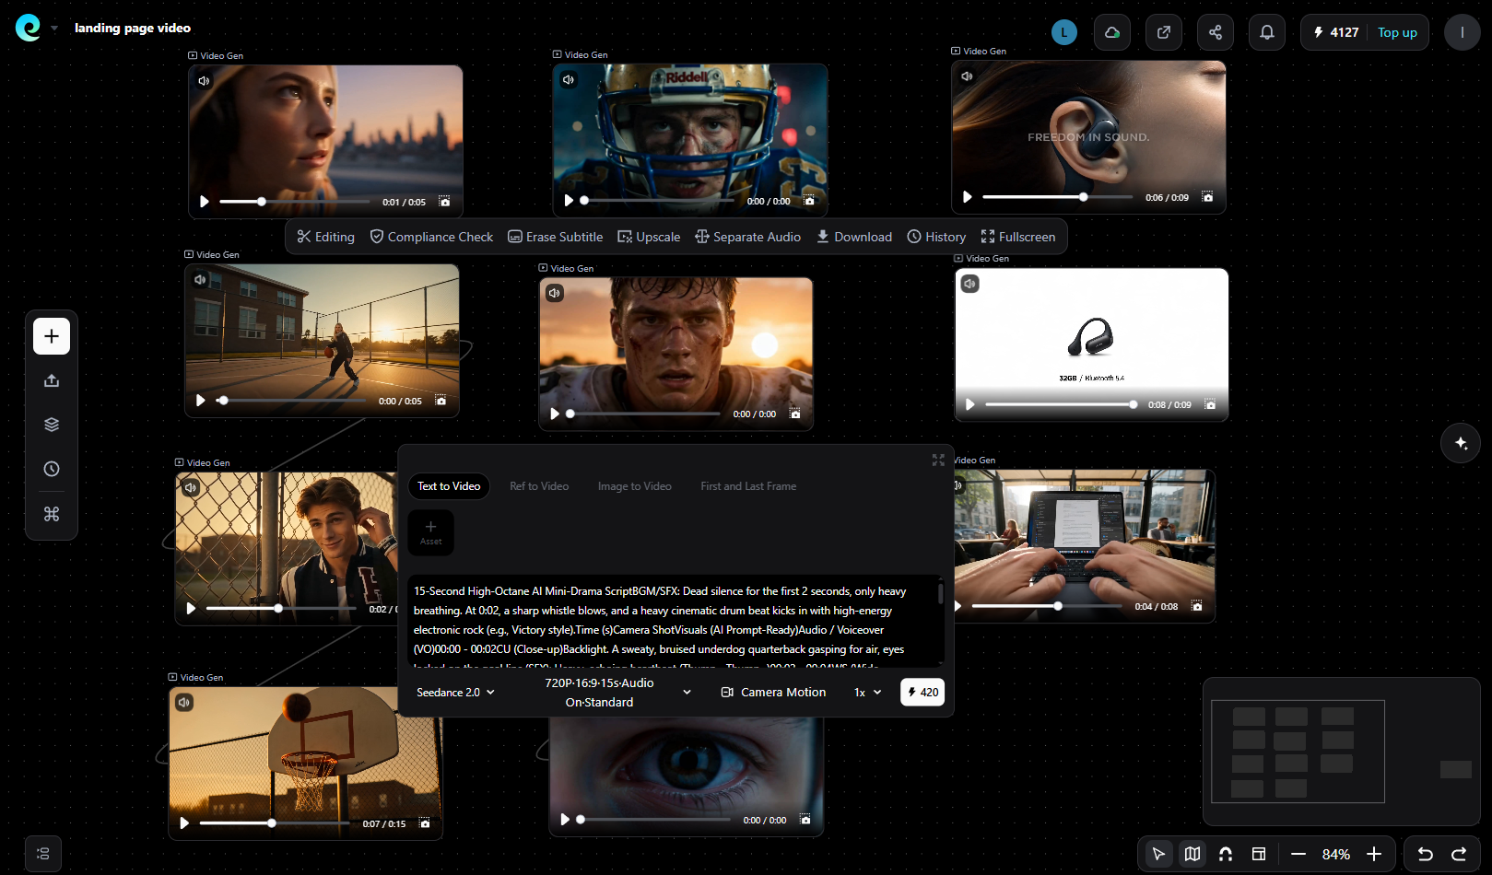Screen dimensions: 1492x875
Task: Switch to the First and Last Frame tab
Action: pyautogui.click(x=748, y=486)
